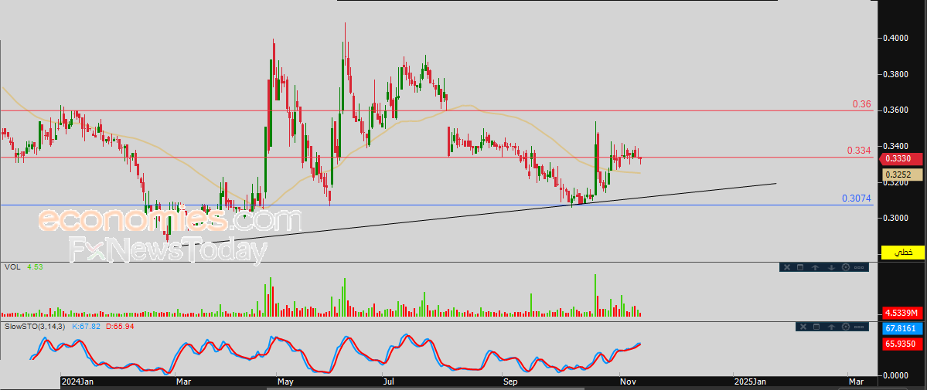Screen dimensions: 927x390
Task: Close the SlowSTO indicator panel
Action: pos(802,327)
